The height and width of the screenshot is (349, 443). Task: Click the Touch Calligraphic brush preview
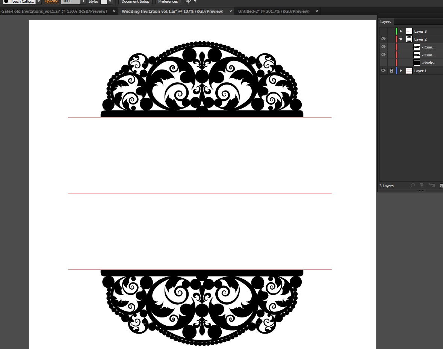click(19, 2)
